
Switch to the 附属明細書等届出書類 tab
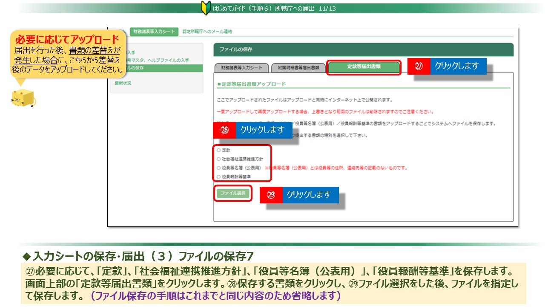pos(298,68)
